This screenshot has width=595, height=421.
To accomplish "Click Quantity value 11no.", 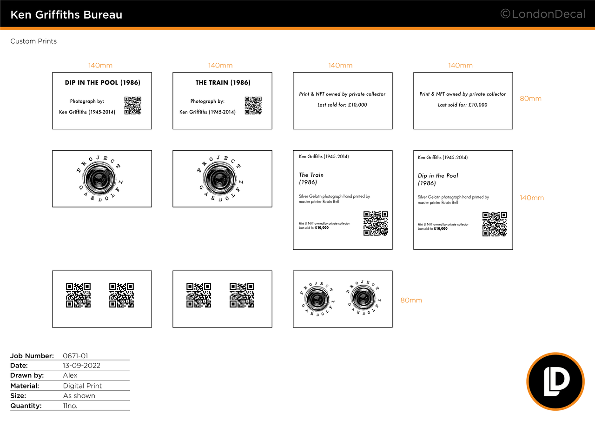I will [x=70, y=406].
